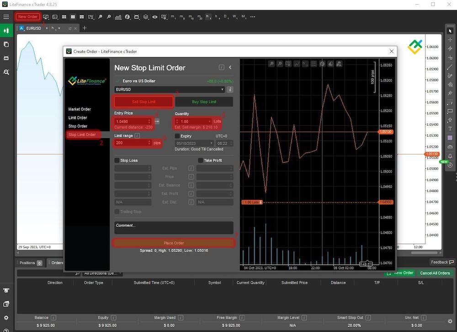Enable the Stop Loss checkbox
This screenshot has height=332, width=457.
pyautogui.click(x=117, y=161)
